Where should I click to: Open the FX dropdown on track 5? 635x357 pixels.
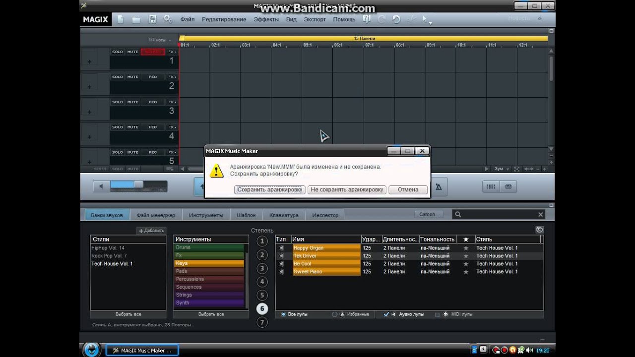tap(172, 152)
